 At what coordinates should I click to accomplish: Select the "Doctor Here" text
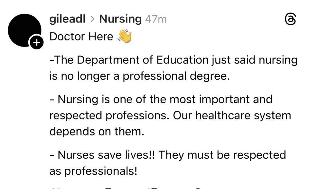81,37
